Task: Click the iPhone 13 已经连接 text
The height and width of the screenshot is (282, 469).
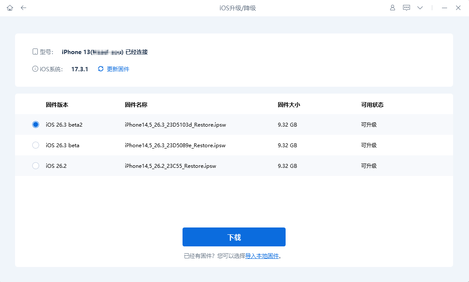Action: coord(104,52)
